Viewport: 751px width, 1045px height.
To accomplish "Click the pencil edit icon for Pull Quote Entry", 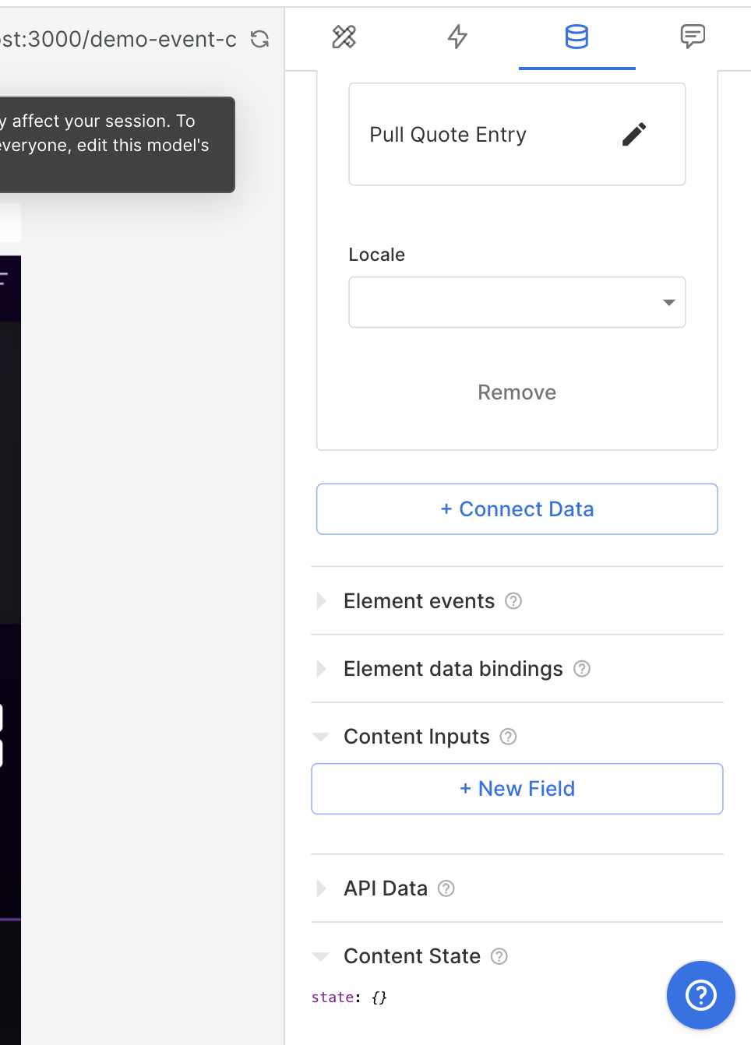I will pos(634,135).
